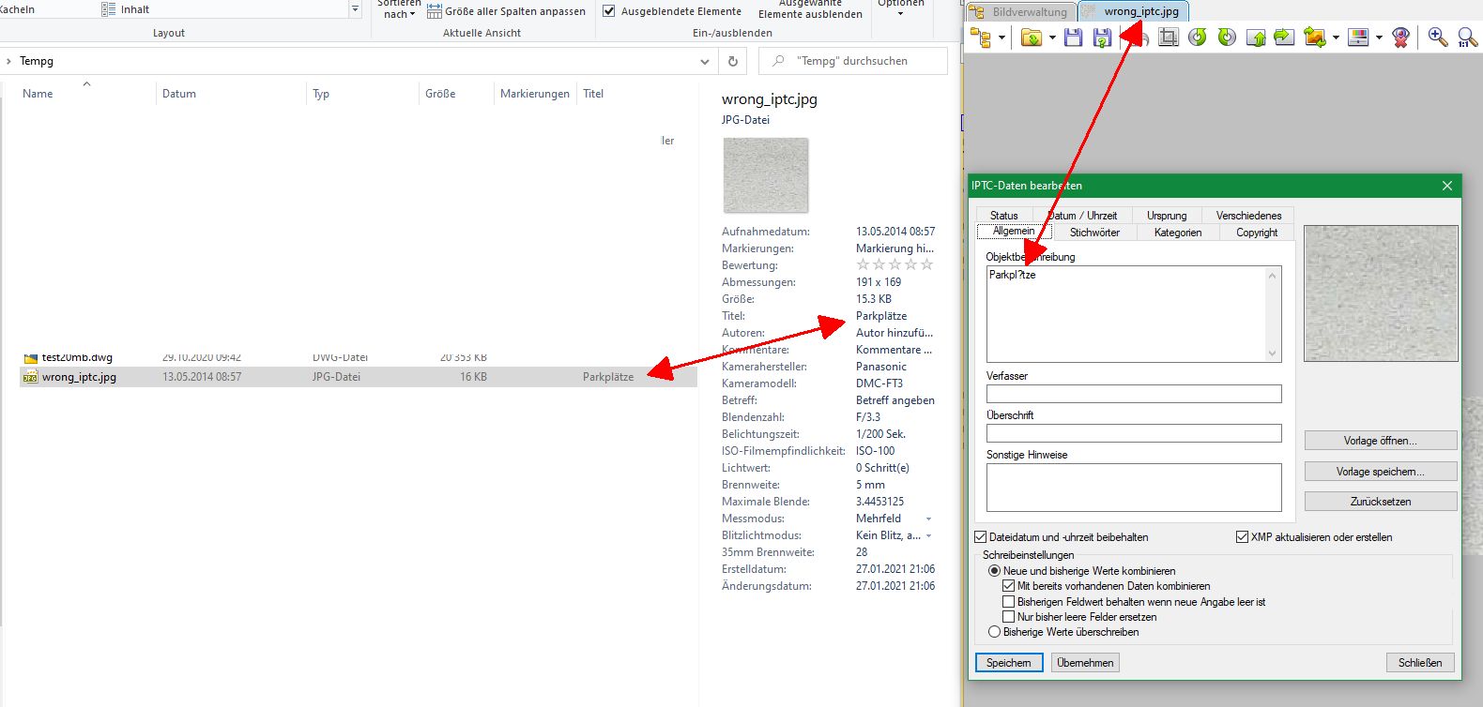Switch to the Stichwörter tab
Viewport: 1483px width, 707px height.
(1094, 233)
